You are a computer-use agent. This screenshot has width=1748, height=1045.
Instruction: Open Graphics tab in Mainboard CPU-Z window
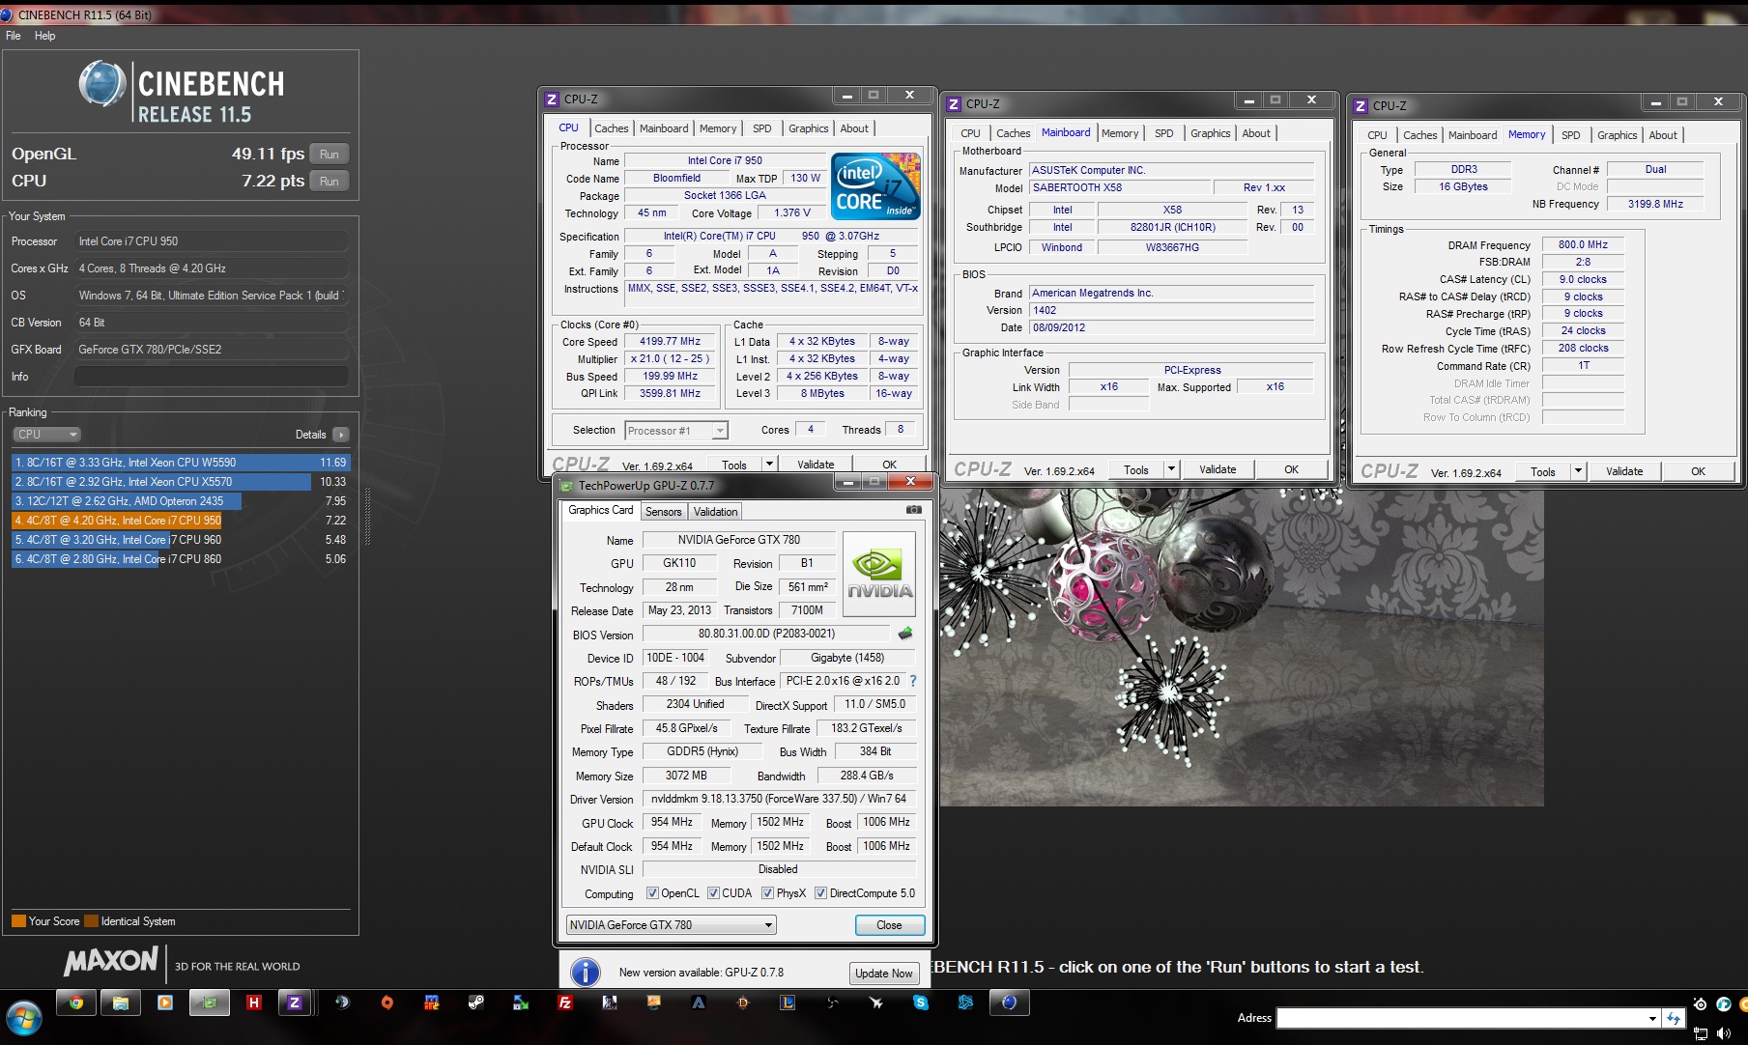(1210, 133)
